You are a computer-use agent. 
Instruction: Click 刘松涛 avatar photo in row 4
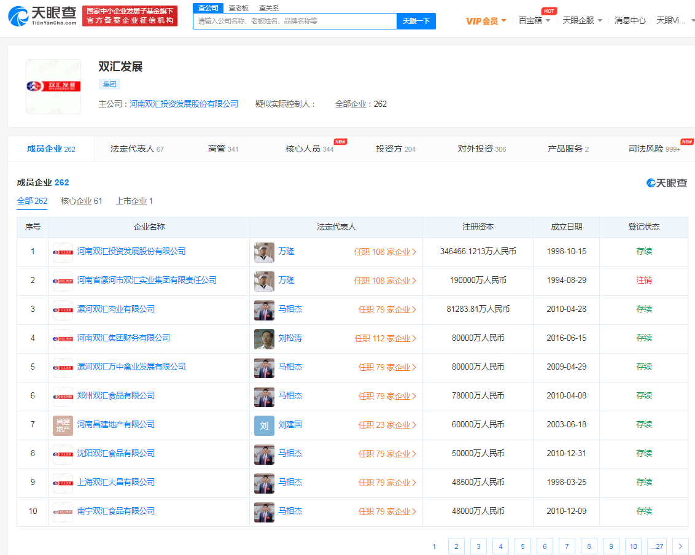pyautogui.click(x=264, y=339)
